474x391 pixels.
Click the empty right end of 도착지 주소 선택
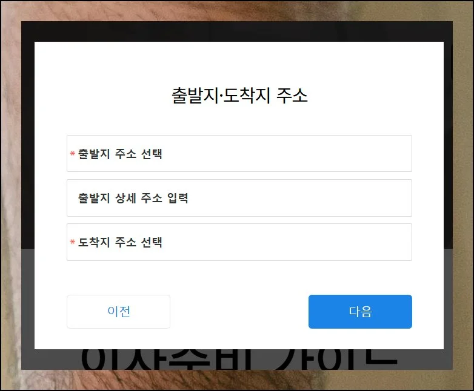point(362,242)
